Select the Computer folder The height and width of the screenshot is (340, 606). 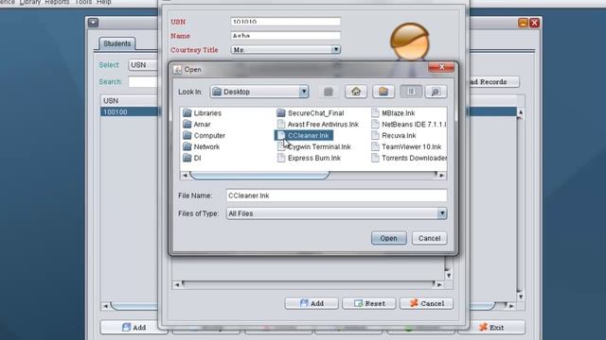click(x=205, y=135)
